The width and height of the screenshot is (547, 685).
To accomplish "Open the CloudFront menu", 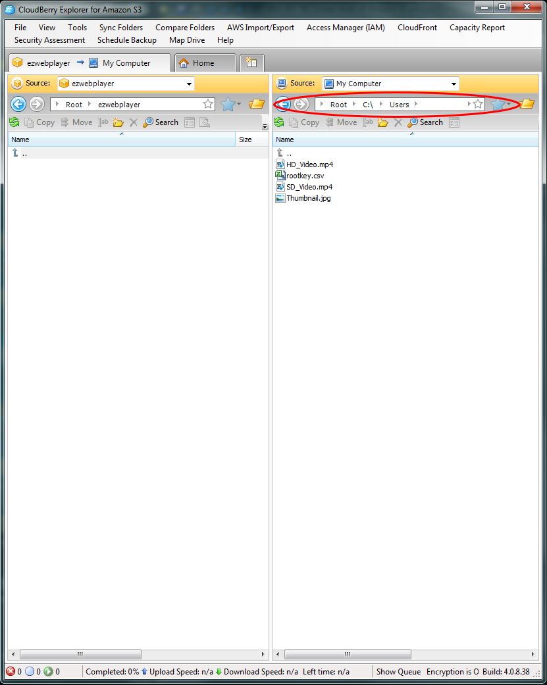I will [417, 28].
